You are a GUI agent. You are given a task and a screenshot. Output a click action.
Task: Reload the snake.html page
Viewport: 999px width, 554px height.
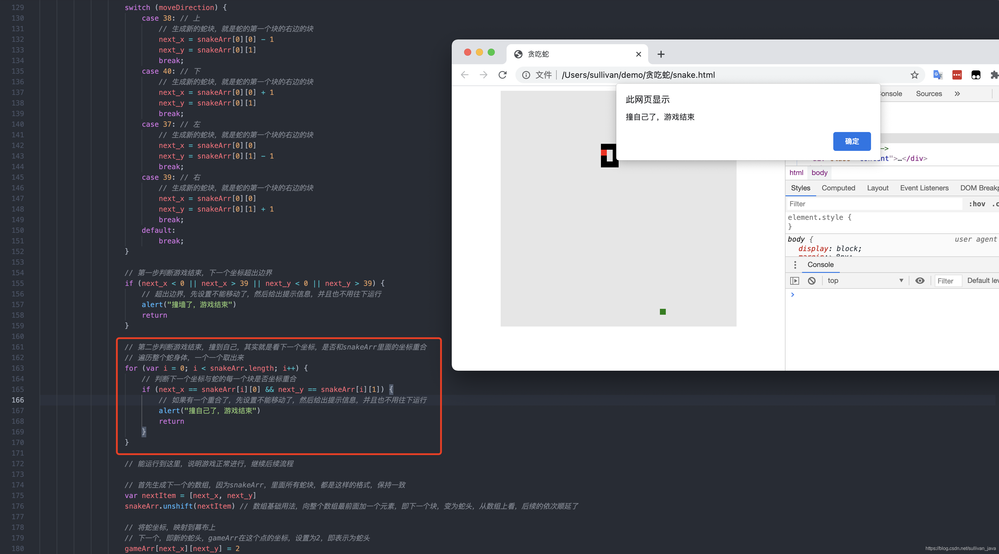point(503,75)
